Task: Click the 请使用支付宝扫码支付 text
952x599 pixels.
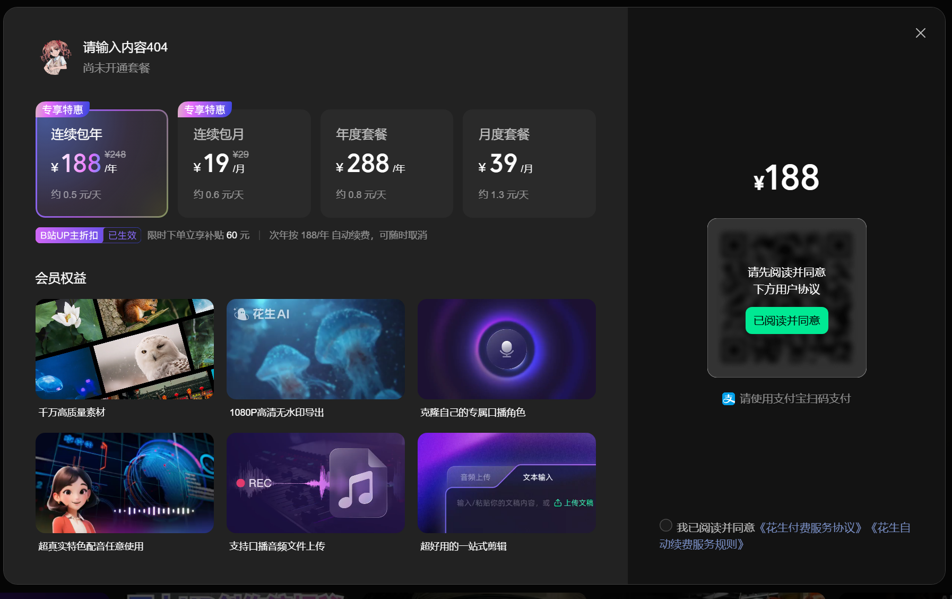Action: 795,399
